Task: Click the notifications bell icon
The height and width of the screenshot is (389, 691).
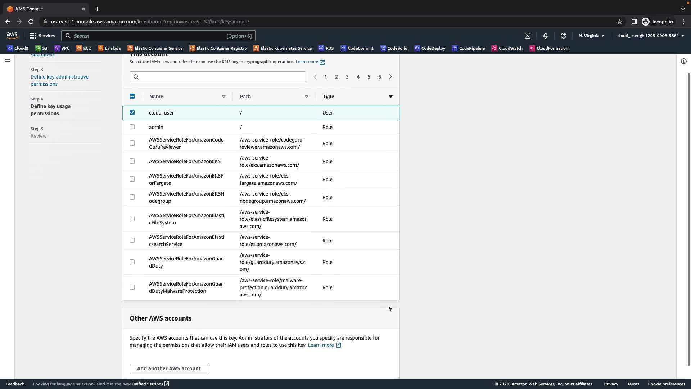Action: [x=546, y=36]
